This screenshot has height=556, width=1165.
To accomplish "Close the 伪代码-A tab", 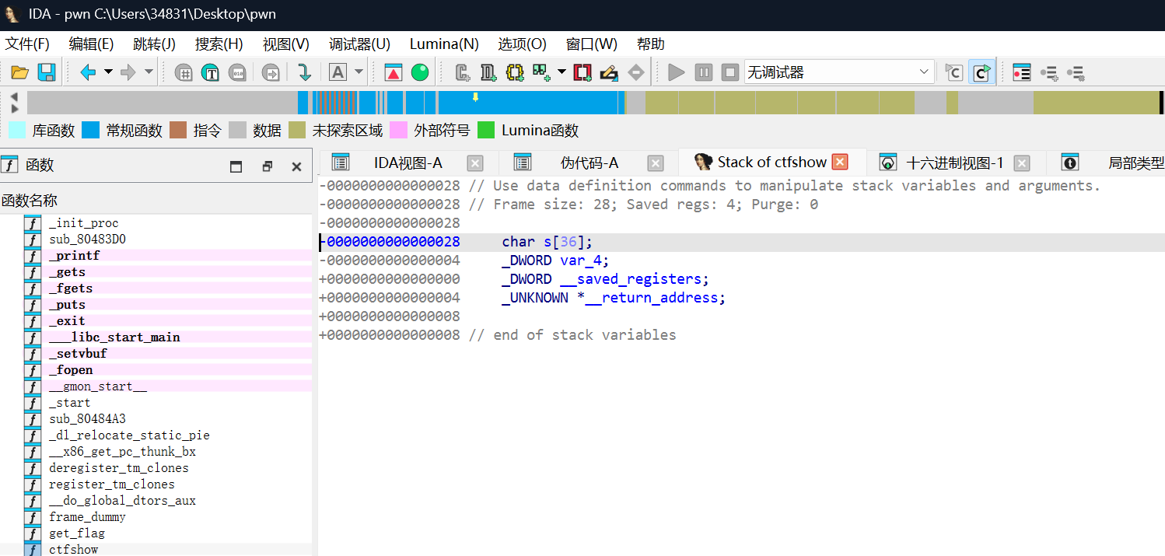I will (x=656, y=163).
